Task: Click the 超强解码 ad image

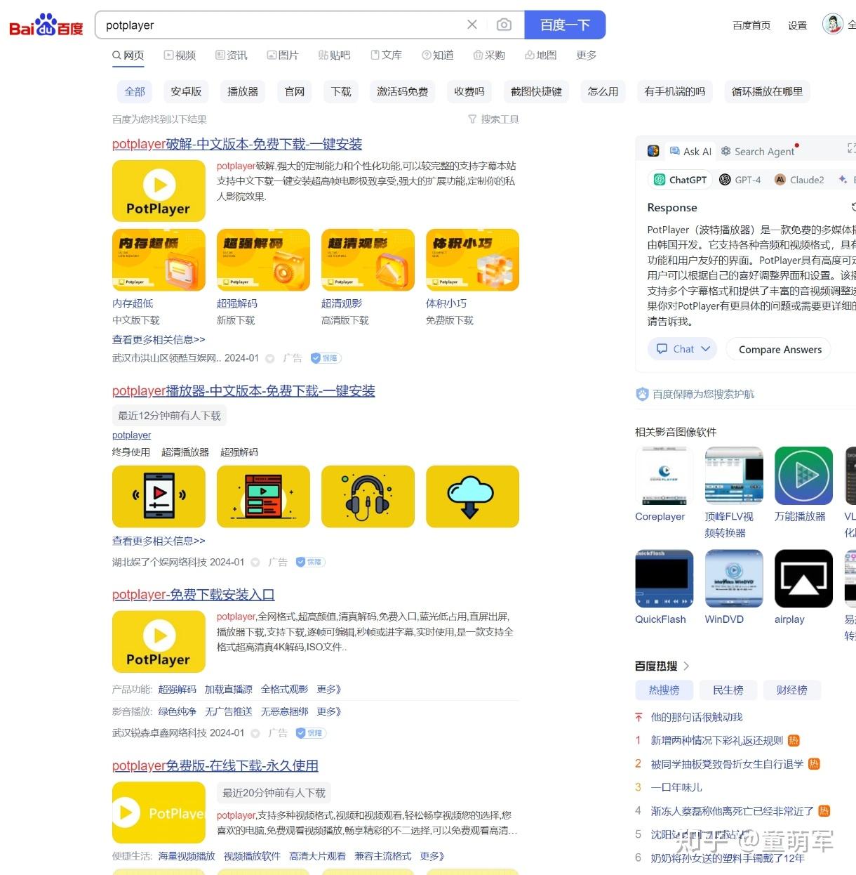Action: click(263, 260)
